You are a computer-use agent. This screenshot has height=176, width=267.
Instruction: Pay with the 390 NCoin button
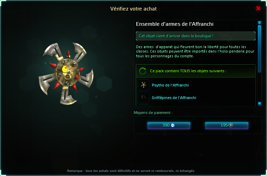(169, 125)
